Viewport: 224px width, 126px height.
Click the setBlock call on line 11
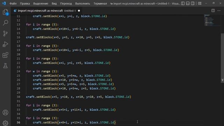[70, 16]
